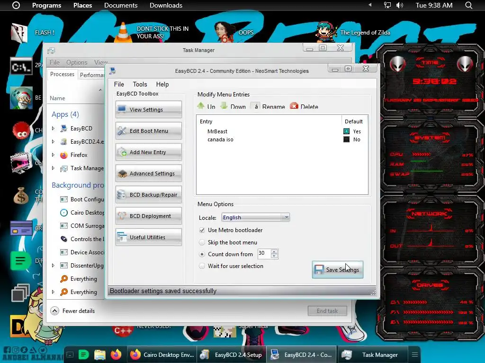Image resolution: width=485 pixels, height=363 pixels.
Task: Open Programs menu in top bar
Action: click(47, 5)
